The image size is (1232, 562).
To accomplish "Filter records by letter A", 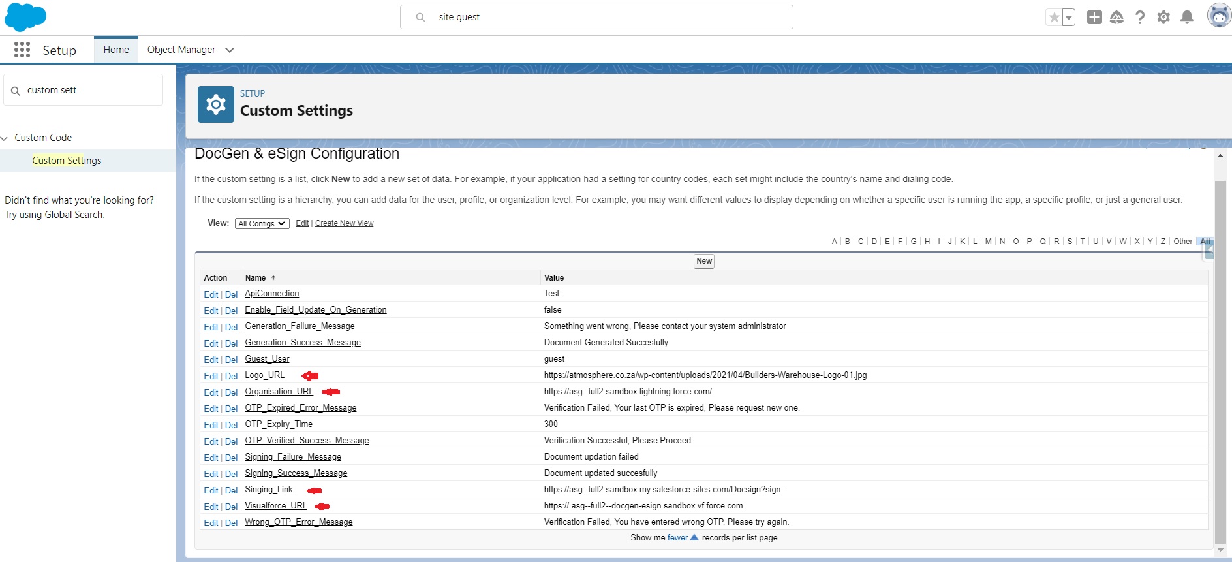I will click(835, 242).
